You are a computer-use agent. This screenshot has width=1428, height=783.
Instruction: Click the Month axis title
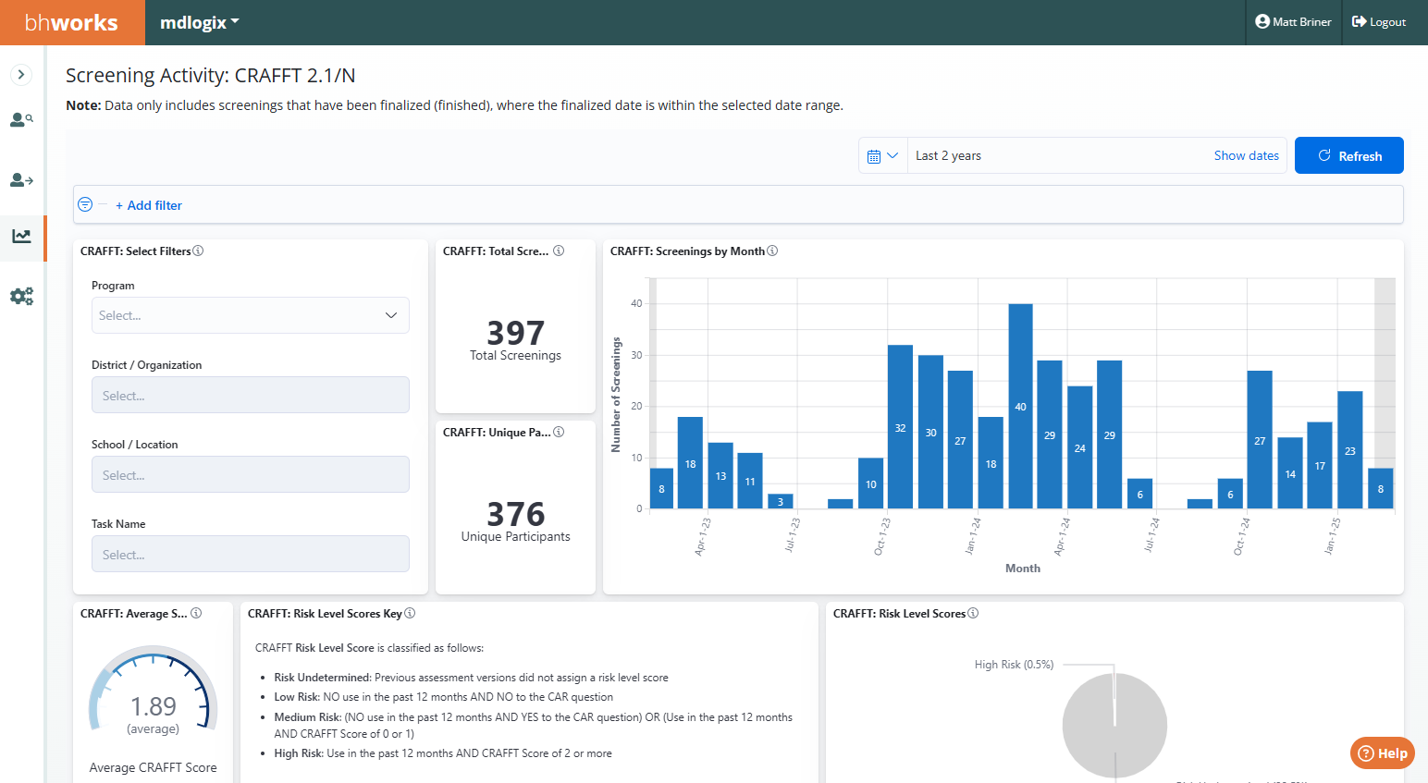pos(1023,569)
